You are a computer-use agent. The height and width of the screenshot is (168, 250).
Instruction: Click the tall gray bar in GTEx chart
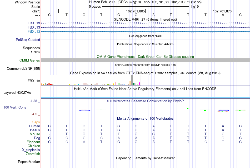click(x=132, y=80)
